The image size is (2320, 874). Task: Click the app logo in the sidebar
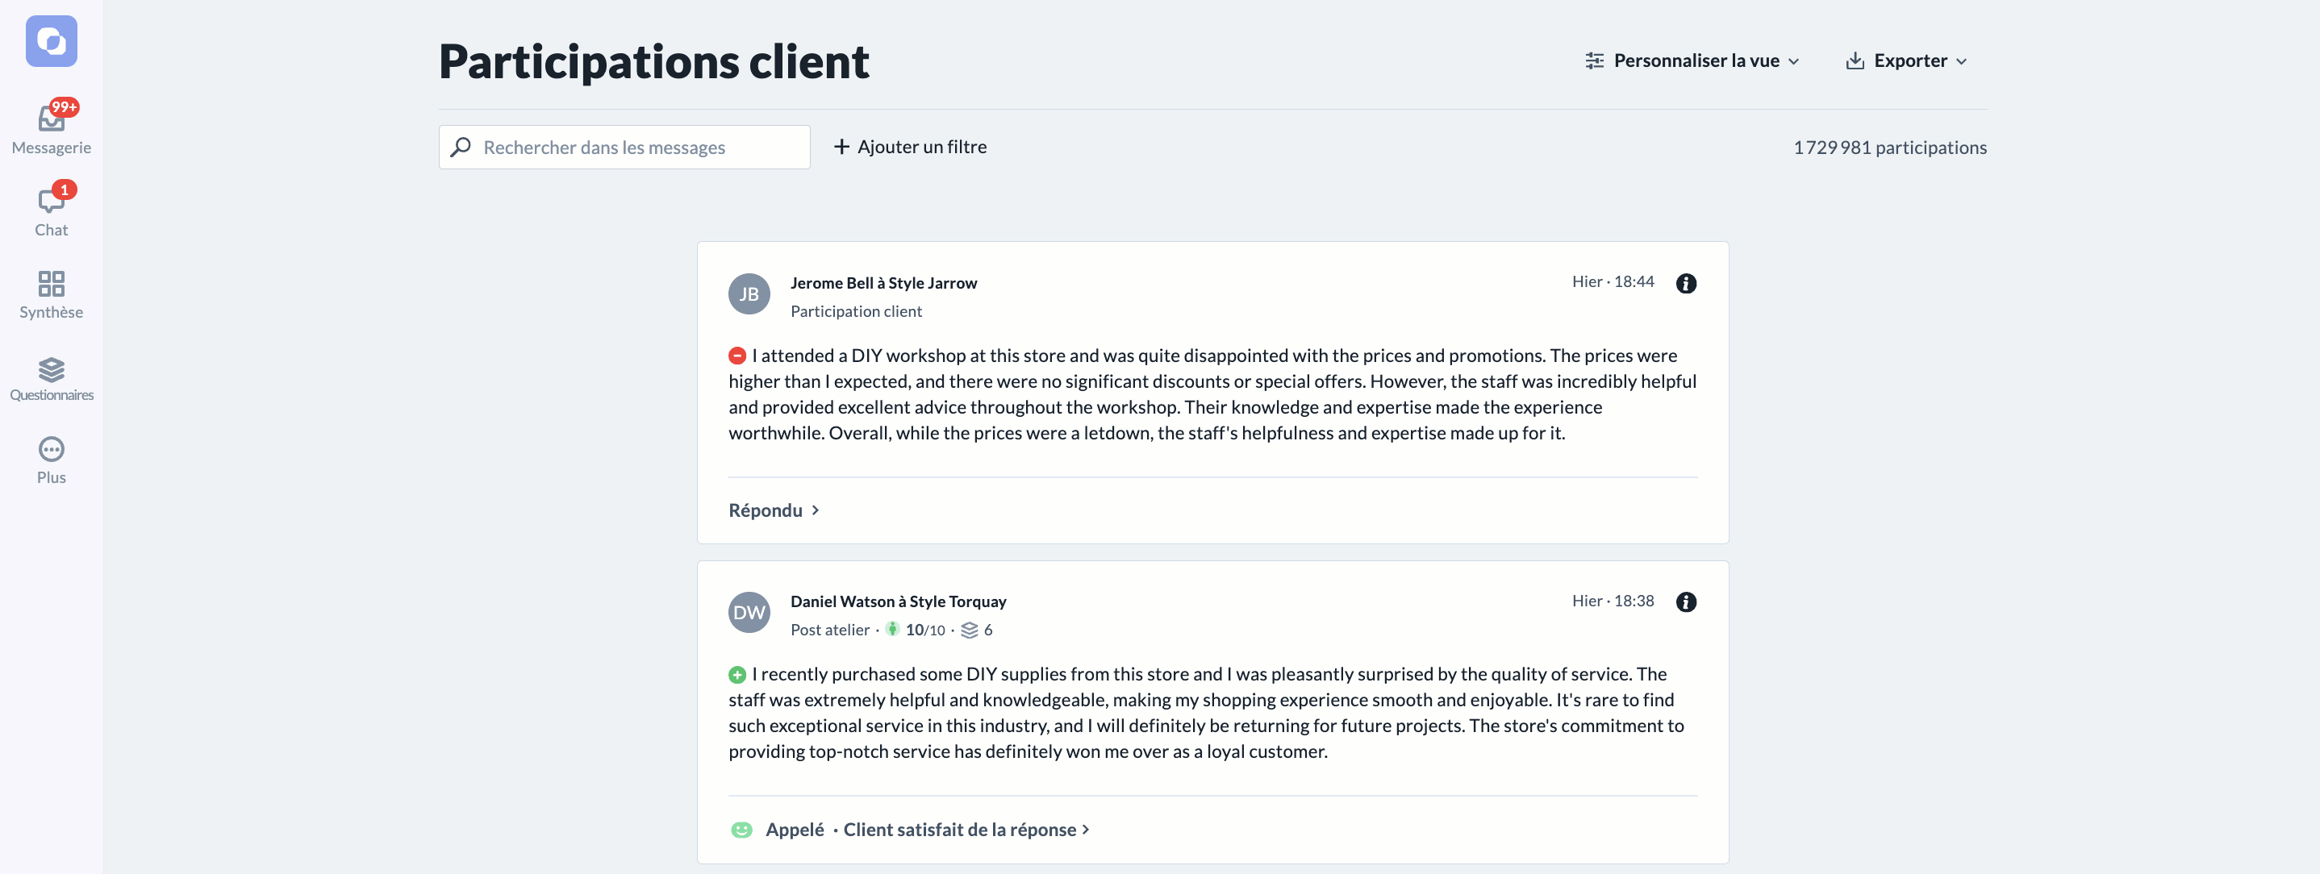(x=52, y=41)
